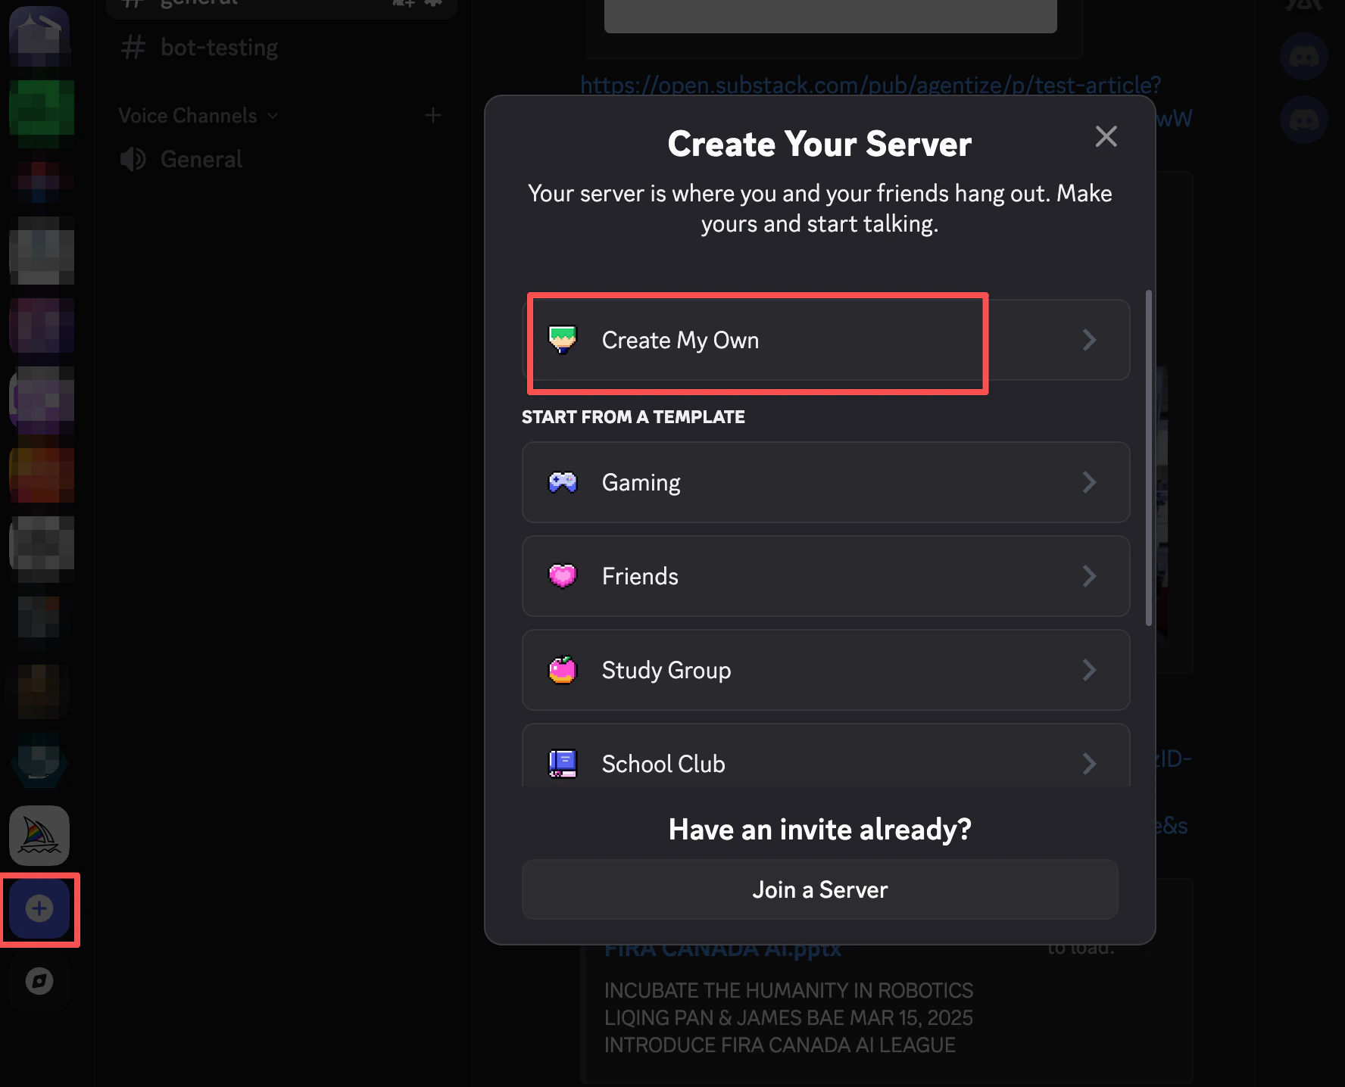Open FIRA CANADA AI.pptx attachment link

[722, 949]
